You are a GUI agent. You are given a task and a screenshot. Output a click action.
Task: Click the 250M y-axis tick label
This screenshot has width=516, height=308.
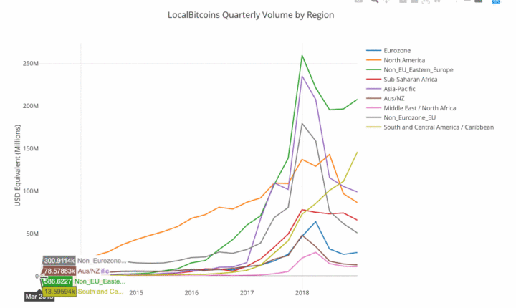coord(31,63)
